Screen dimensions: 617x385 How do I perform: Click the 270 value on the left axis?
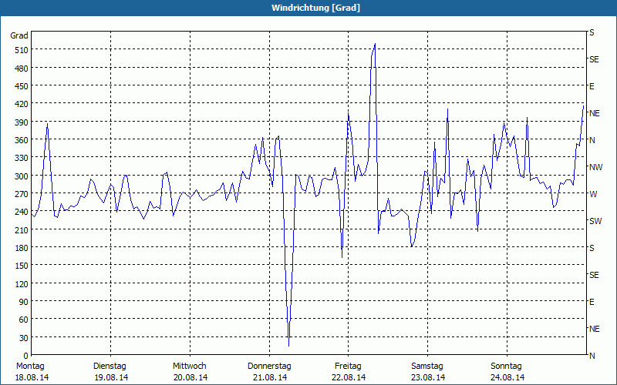click(22, 194)
